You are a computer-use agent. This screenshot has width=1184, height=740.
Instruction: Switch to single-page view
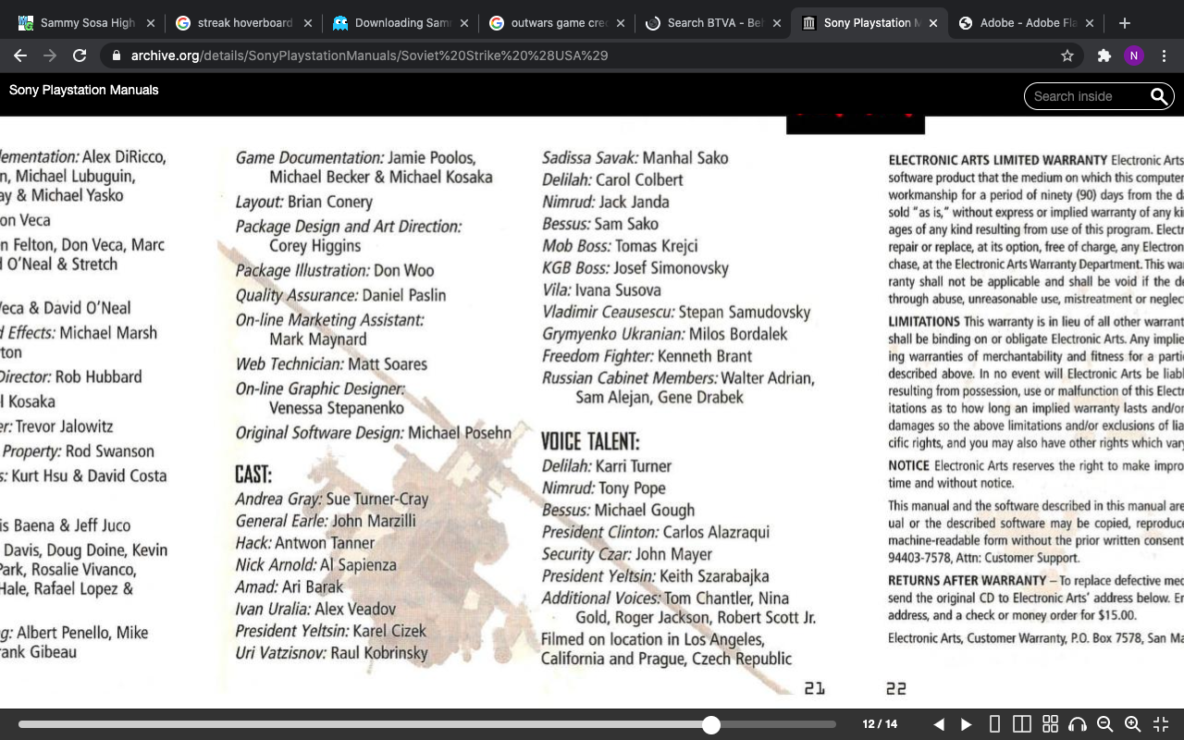click(995, 724)
